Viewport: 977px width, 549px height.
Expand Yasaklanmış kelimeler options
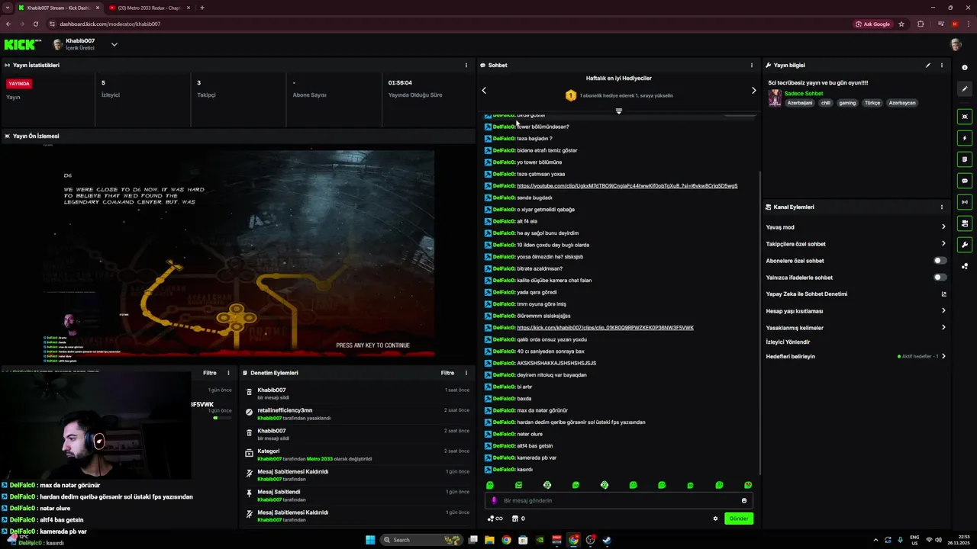pyautogui.click(x=943, y=328)
